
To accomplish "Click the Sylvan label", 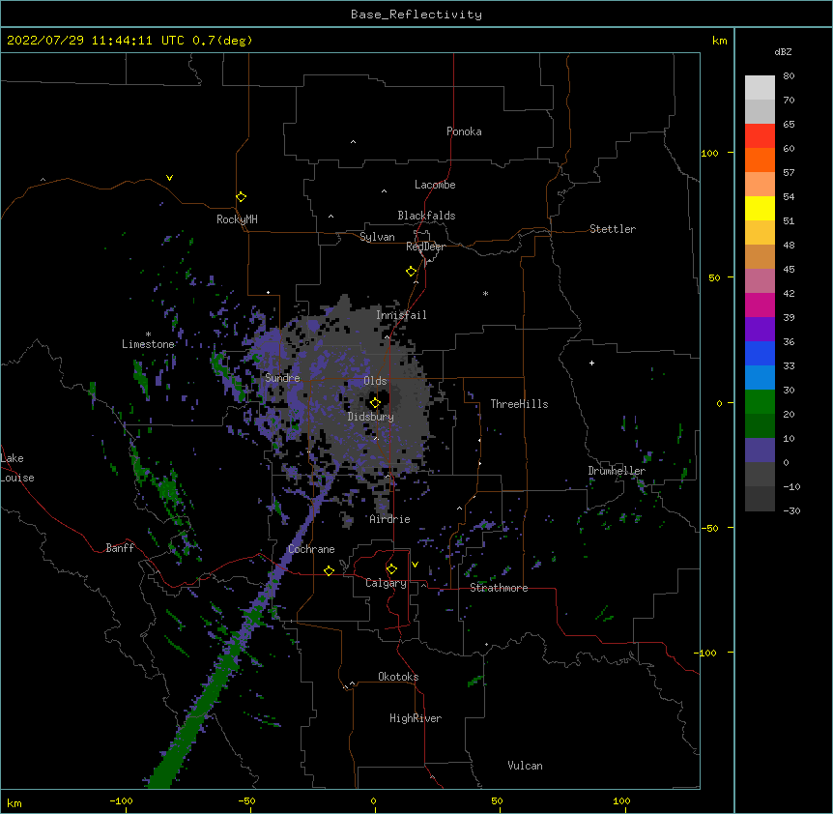I will (377, 237).
